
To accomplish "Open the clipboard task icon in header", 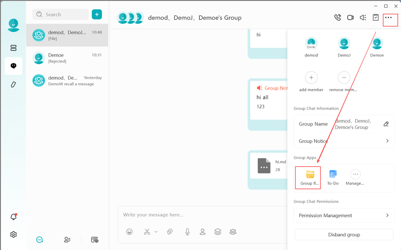I will pos(375,17).
